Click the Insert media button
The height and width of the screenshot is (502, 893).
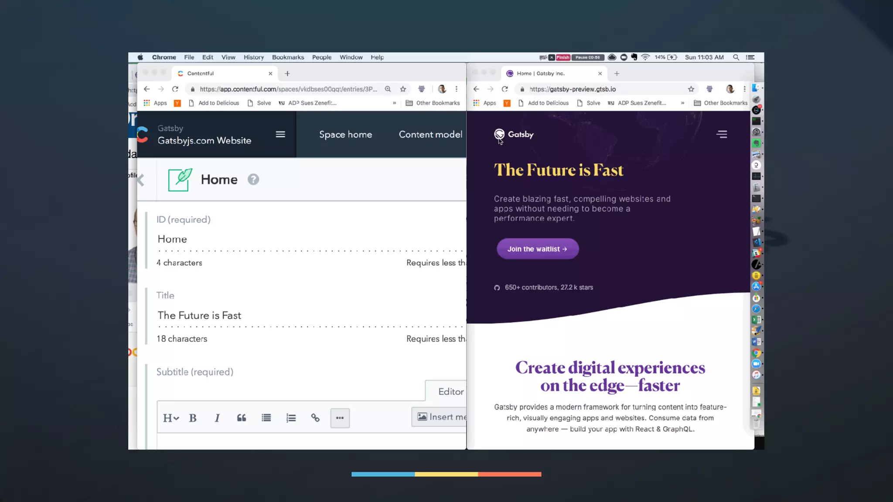pyautogui.click(x=440, y=417)
